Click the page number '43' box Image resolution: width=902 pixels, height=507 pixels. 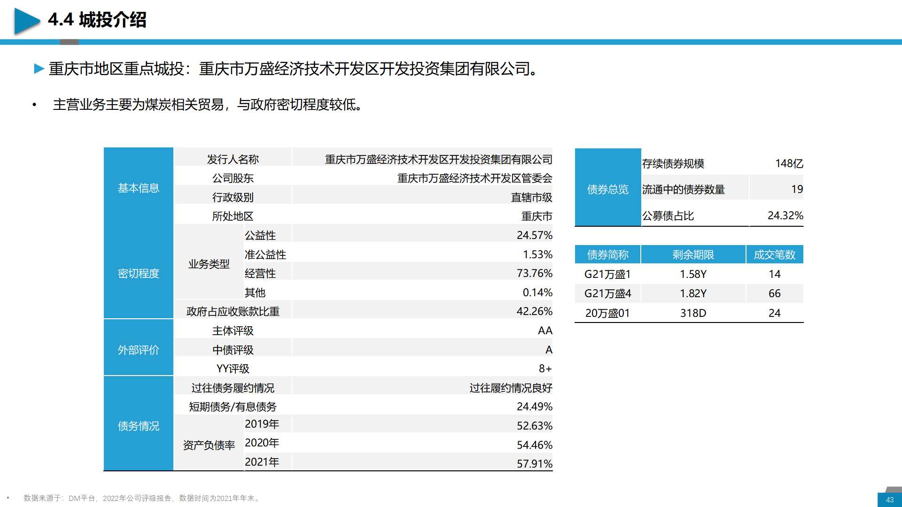[x=890, y=499]
